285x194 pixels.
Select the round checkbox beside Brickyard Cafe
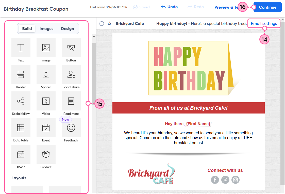[x=102, y=24]
